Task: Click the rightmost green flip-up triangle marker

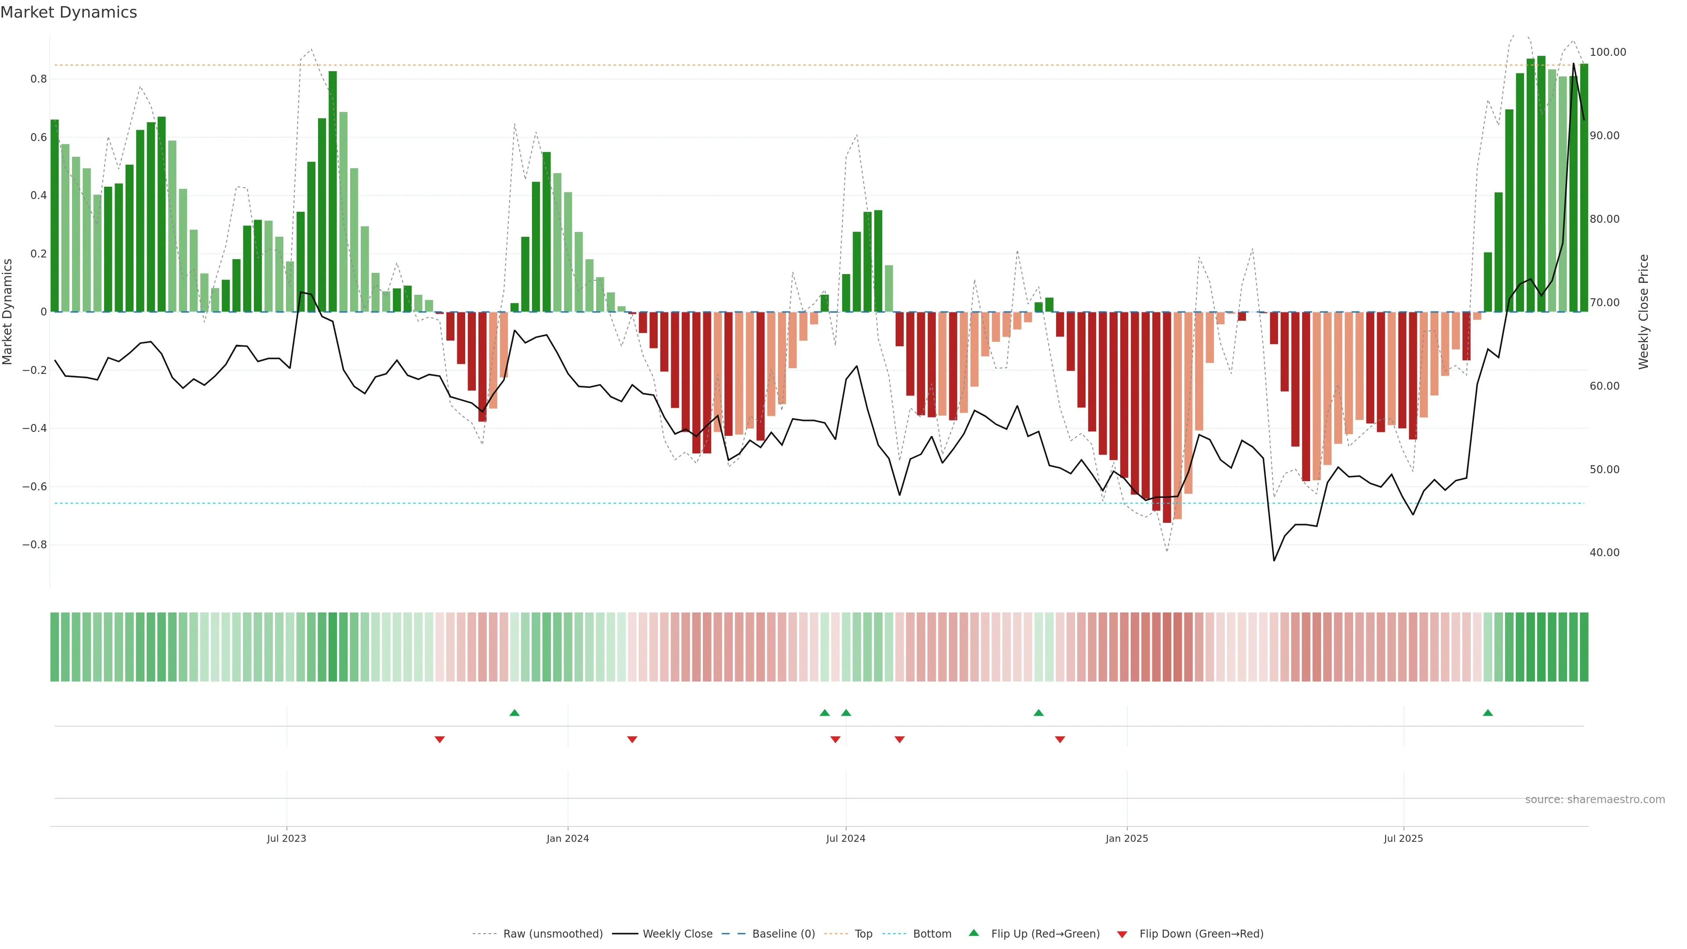Action: pyautogui.click(x=1487, y=713)
